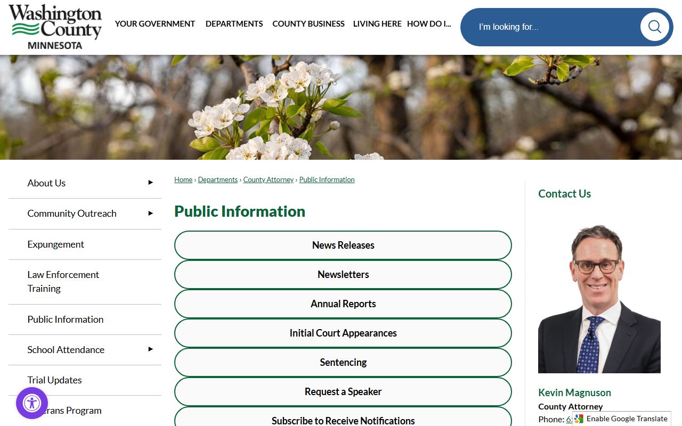Image resolution: width=682 pixels, height=426 pixels.
Task: Open the accessibility widget icon
Action: pos(32,403)
